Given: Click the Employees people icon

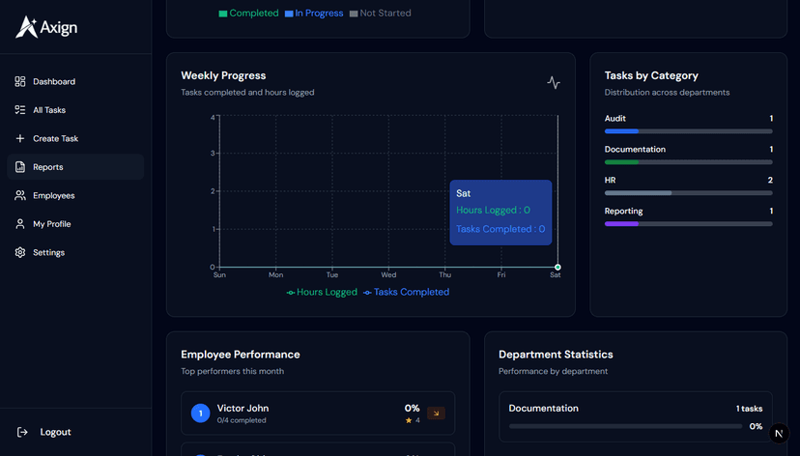Looking at the screenshot, I should tap(20, 196).
